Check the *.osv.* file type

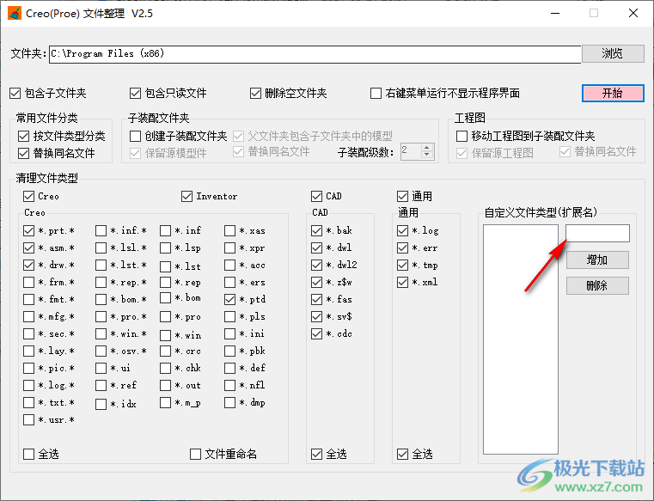pos(101,351)
